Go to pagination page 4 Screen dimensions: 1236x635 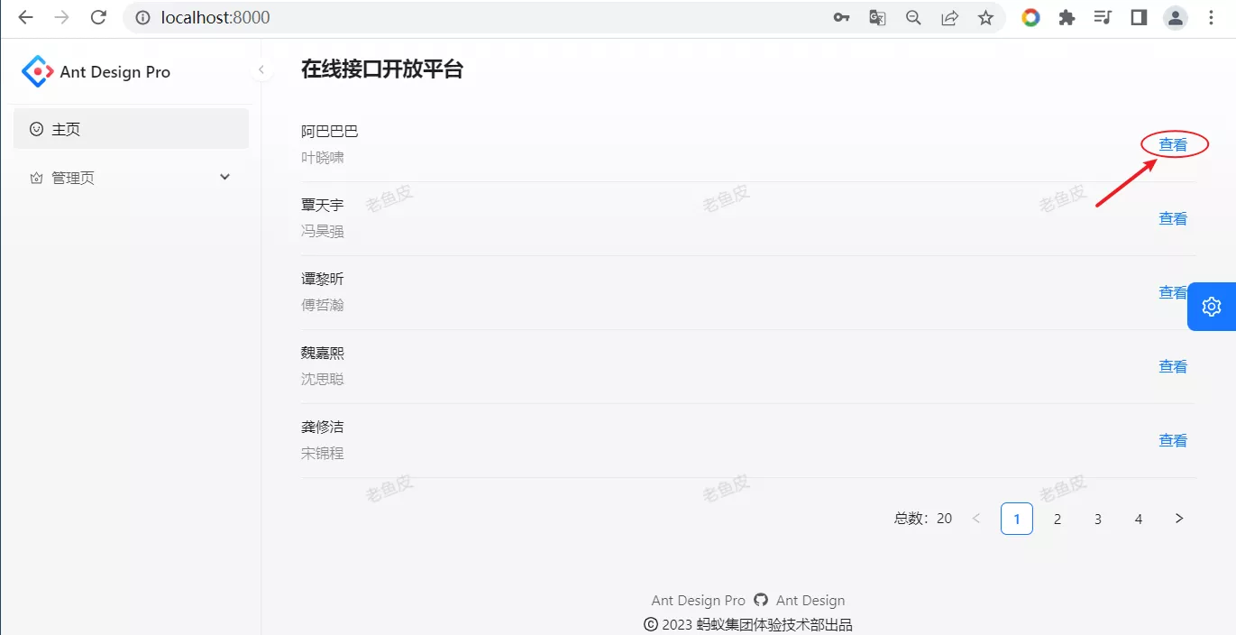[1139, 519]
